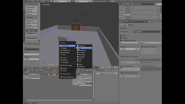Toggle visibility eye for Куб.005
Viewport: 185px width, 104px height.
[x=155, y=15]
